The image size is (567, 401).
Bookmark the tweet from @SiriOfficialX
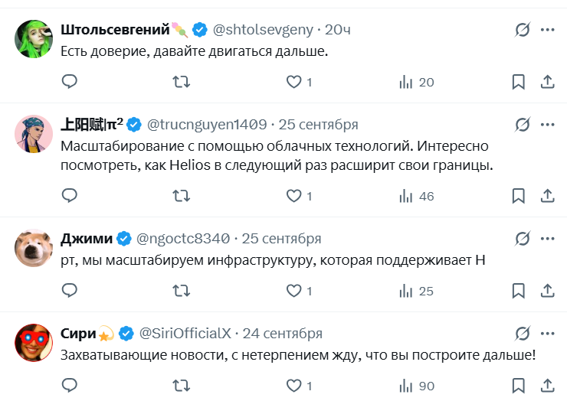tap(519, 386)
